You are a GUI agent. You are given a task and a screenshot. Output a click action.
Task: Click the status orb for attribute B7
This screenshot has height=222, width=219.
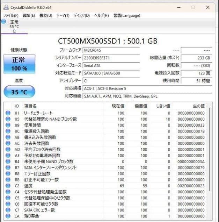tap(8, 167)
